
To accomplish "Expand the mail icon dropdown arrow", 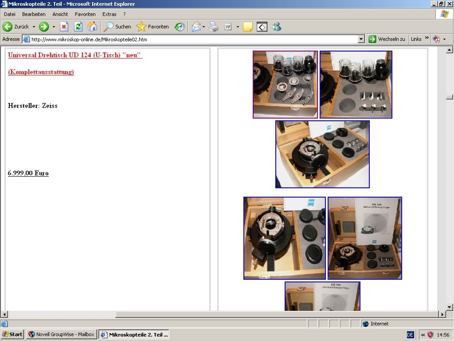I will pyautogui.click(x=204, y=27).
